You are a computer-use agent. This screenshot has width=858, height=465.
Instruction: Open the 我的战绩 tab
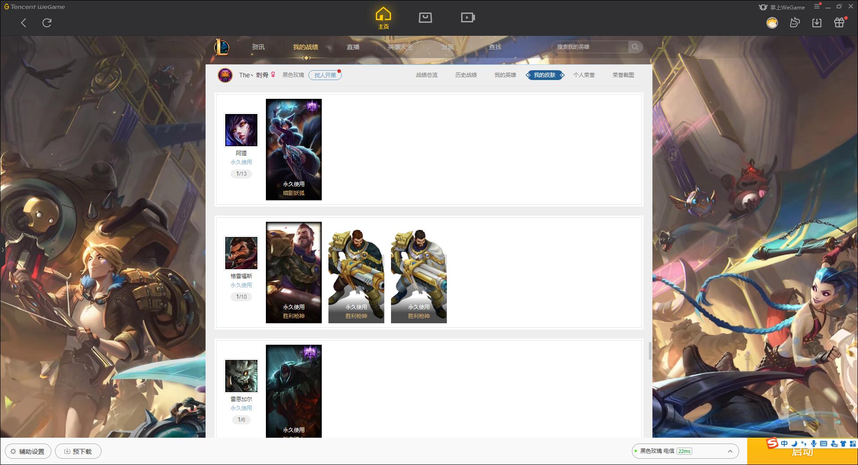tap(306, 47)
